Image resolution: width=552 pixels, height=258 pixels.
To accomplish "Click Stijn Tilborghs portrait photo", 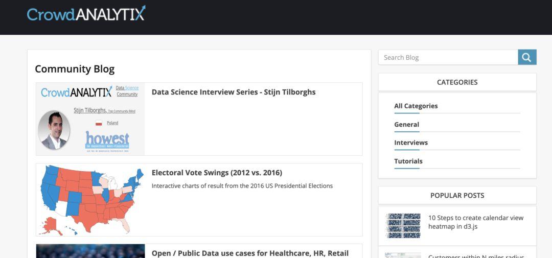I will 54,130.
